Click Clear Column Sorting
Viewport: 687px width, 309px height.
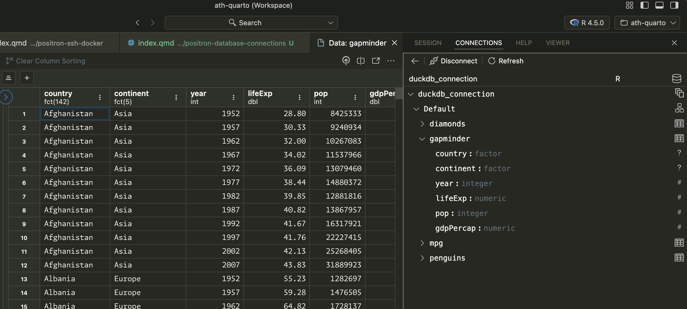45,61
